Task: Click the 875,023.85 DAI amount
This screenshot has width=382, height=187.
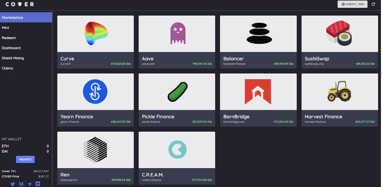Action: point(121,64)
